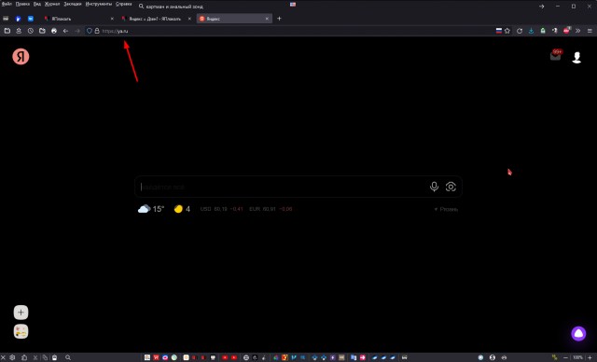Image resolution: width=597 pixels, height=362 pixels.
Task: Expand the toolbar overflow chevron
Action: (x=578, y=31)
